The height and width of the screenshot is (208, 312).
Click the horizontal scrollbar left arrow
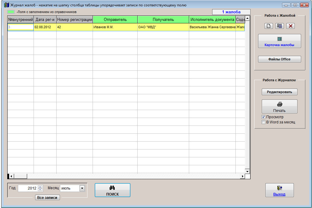(x=11, y=176)
